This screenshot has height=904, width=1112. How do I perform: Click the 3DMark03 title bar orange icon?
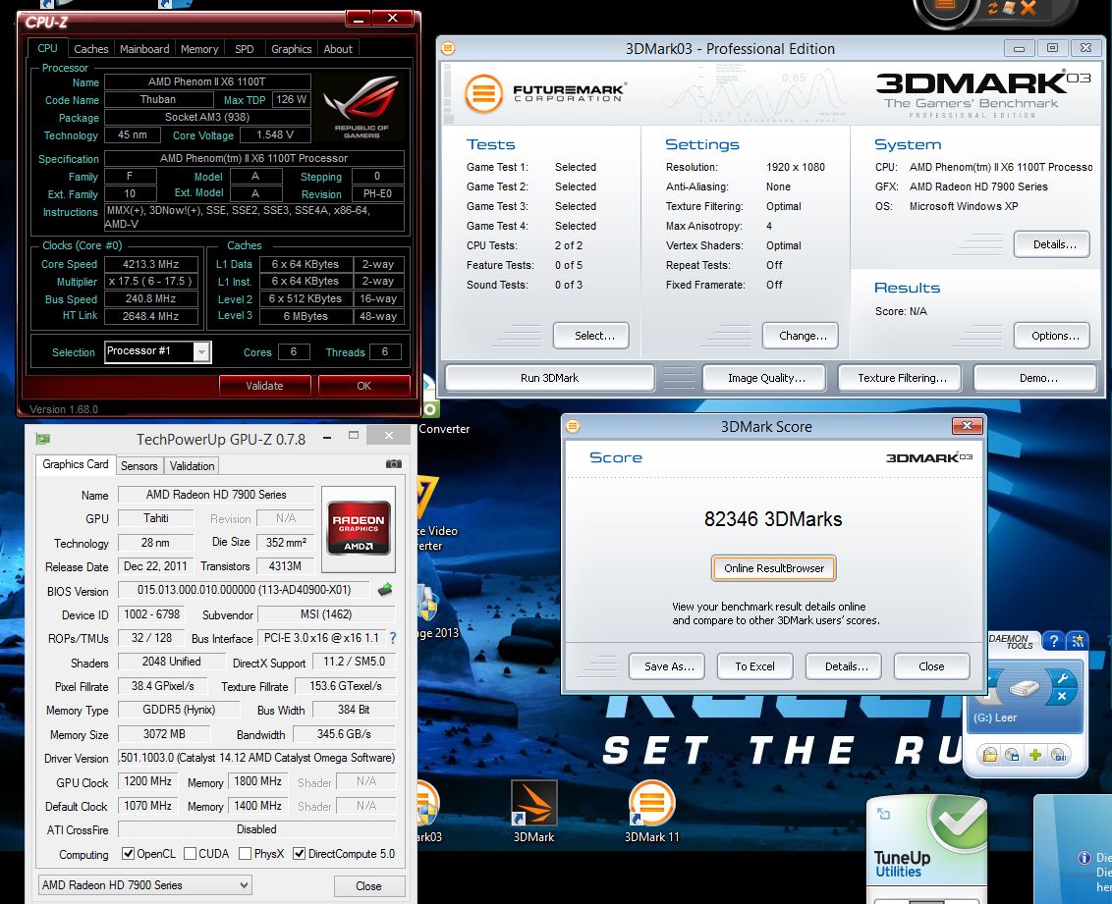[448, 48]
